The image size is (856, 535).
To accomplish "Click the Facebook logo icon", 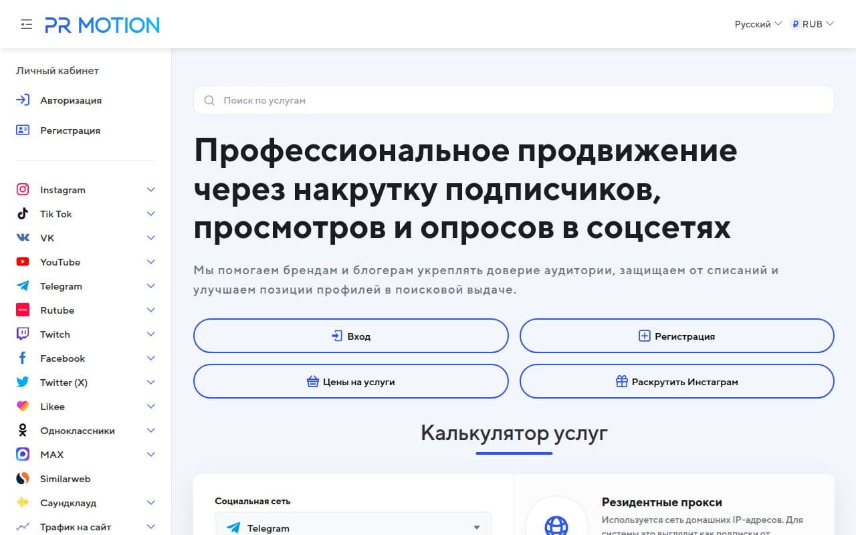I will pos(23,358).
